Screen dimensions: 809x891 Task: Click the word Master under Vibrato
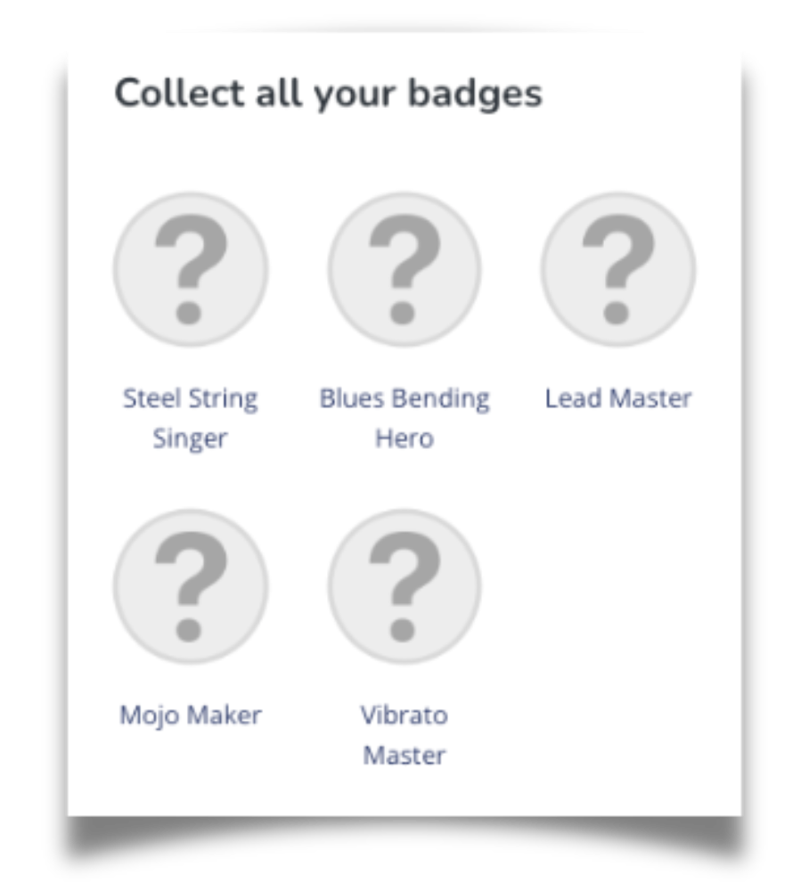(404, 756)
